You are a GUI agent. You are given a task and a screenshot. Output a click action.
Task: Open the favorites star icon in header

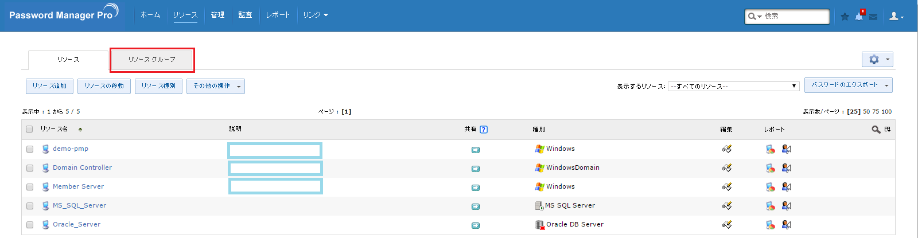coord(845,17)
